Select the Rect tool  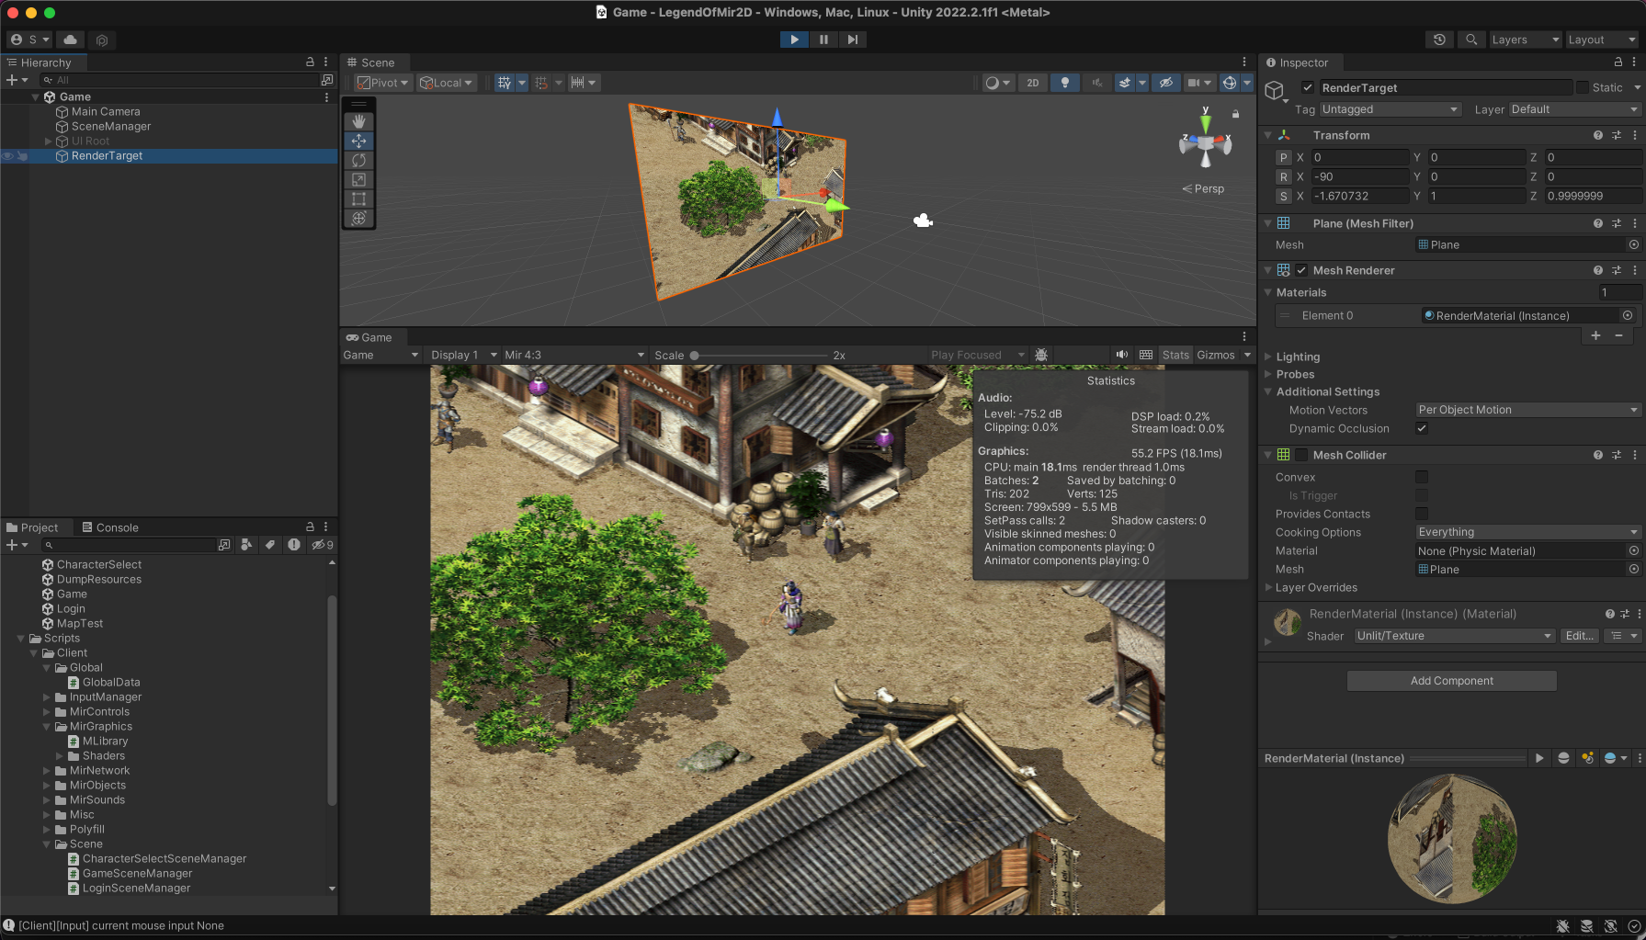358,198
